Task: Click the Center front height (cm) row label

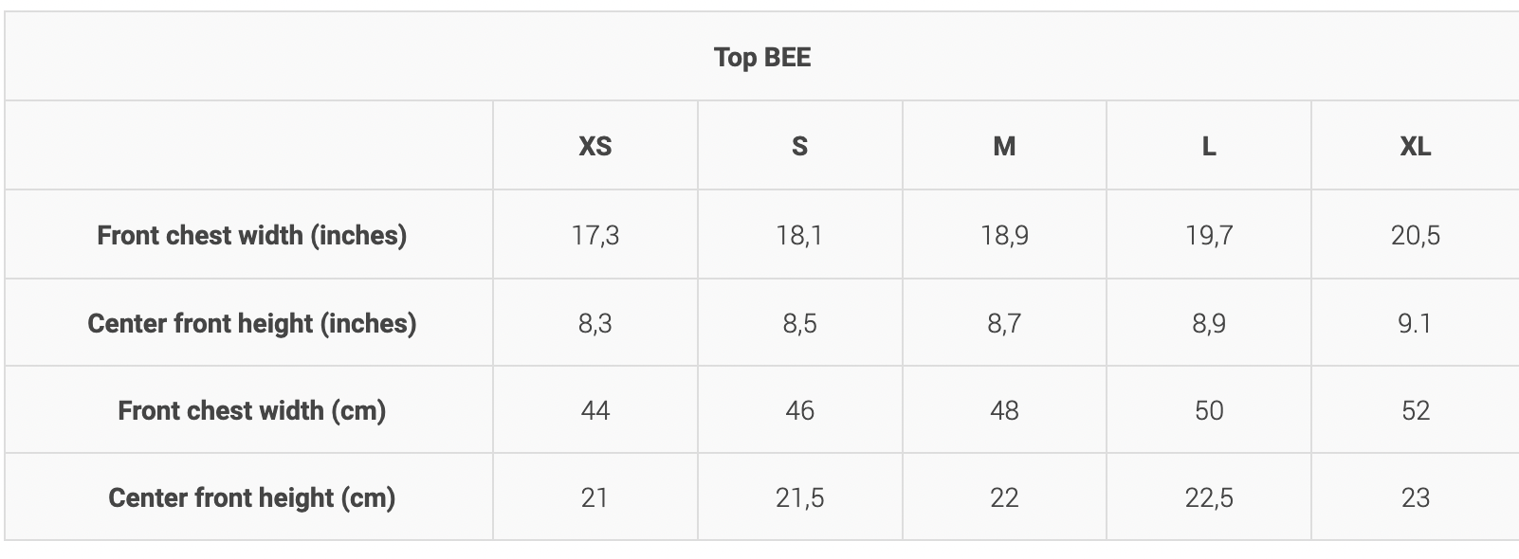Action: click(252, 497)
